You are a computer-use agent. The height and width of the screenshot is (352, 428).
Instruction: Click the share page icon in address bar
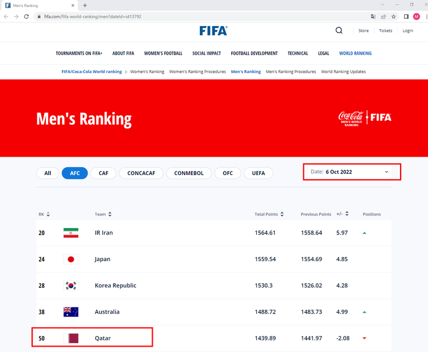pos(383,17)
